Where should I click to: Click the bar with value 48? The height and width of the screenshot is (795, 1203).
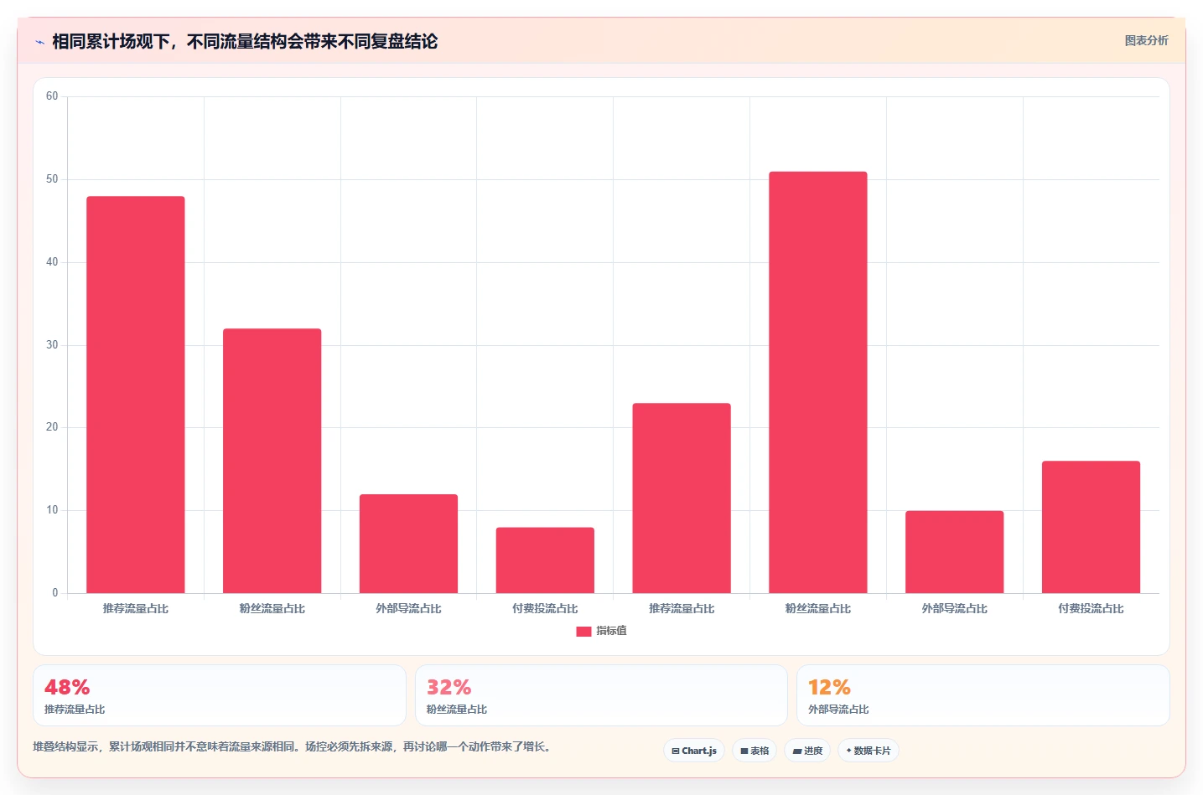coord(136,395)
